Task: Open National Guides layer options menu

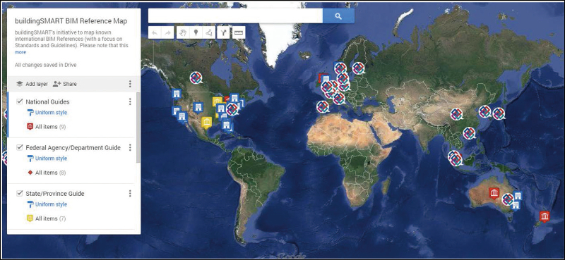Action: point(130,101)
